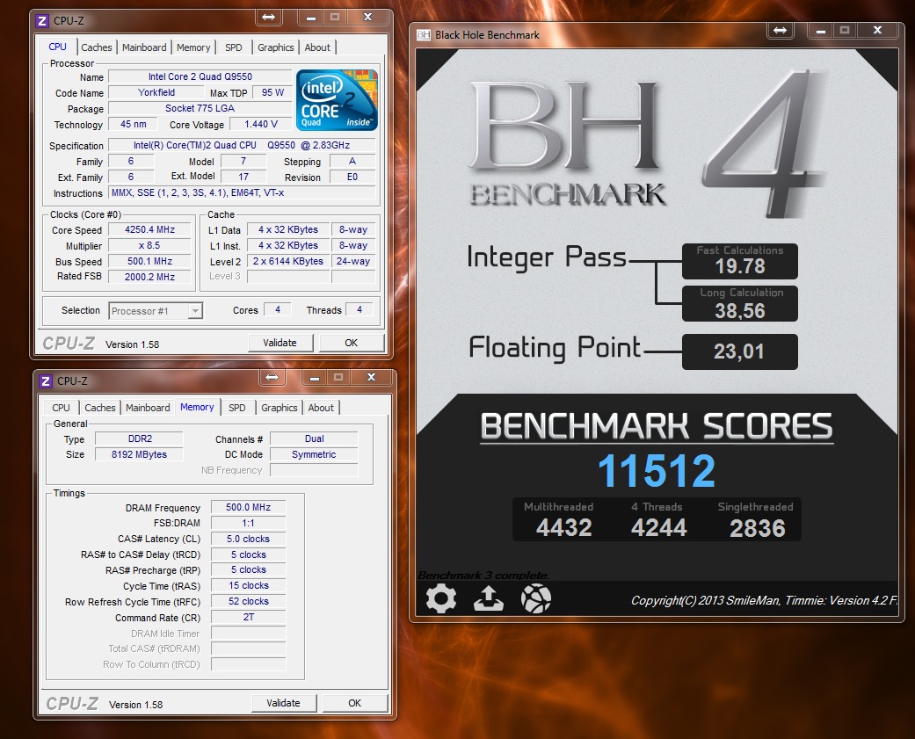Image resolution: width=915 pixels, height=739 pixels.
Task: Click CAS# Latency value 5.0 clocks
Action: coord(248,539)
